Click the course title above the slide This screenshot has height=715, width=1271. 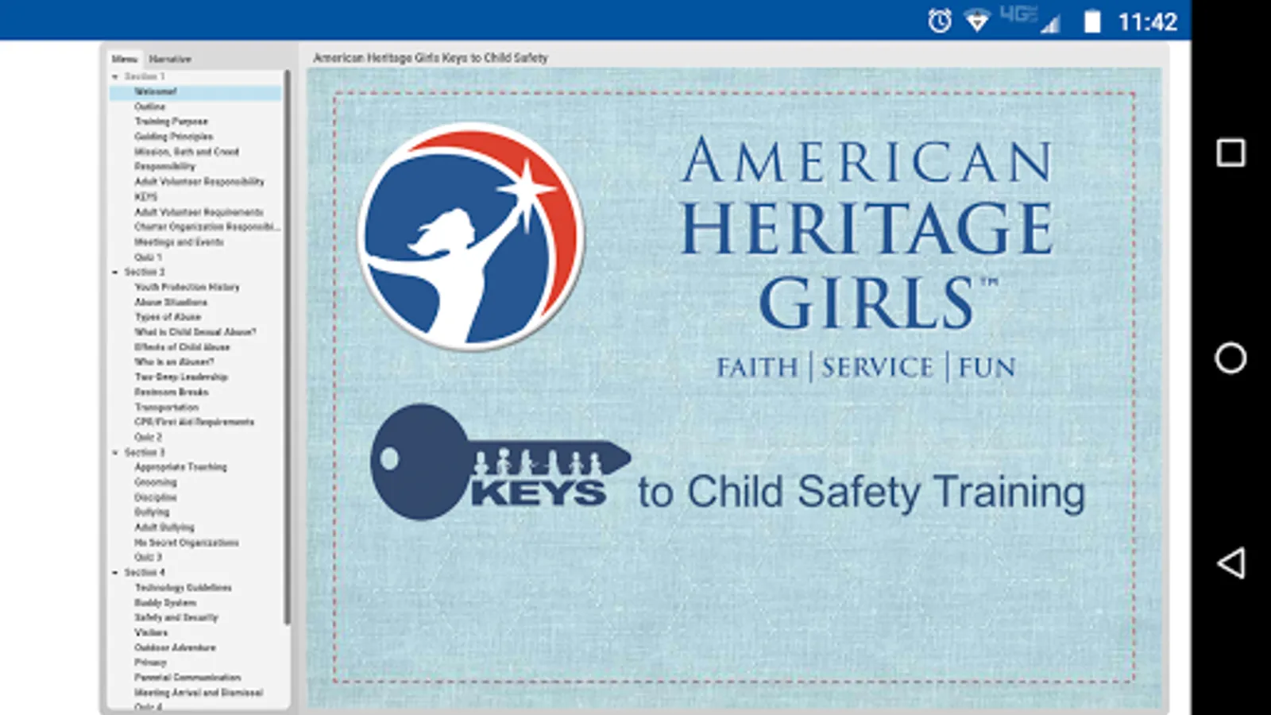(x=431, y=58)
